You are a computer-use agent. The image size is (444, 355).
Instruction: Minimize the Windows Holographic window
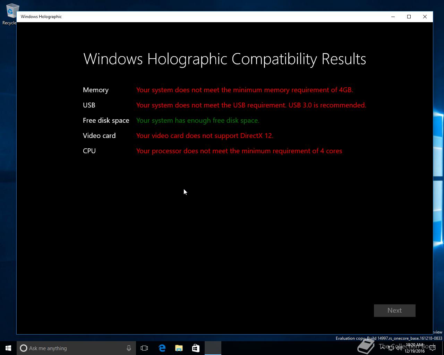pos(393,17)
